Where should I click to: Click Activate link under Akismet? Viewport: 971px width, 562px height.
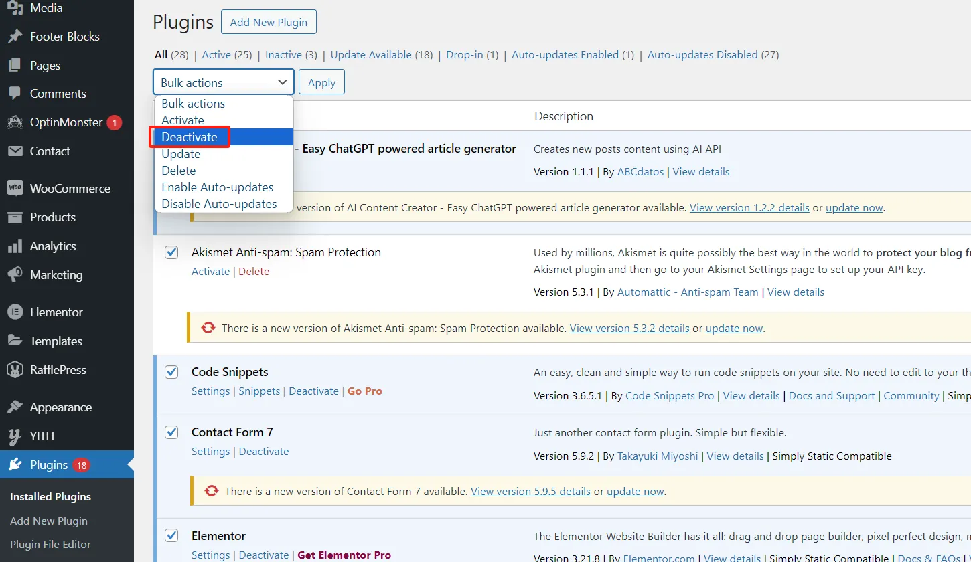coord(210,272)
